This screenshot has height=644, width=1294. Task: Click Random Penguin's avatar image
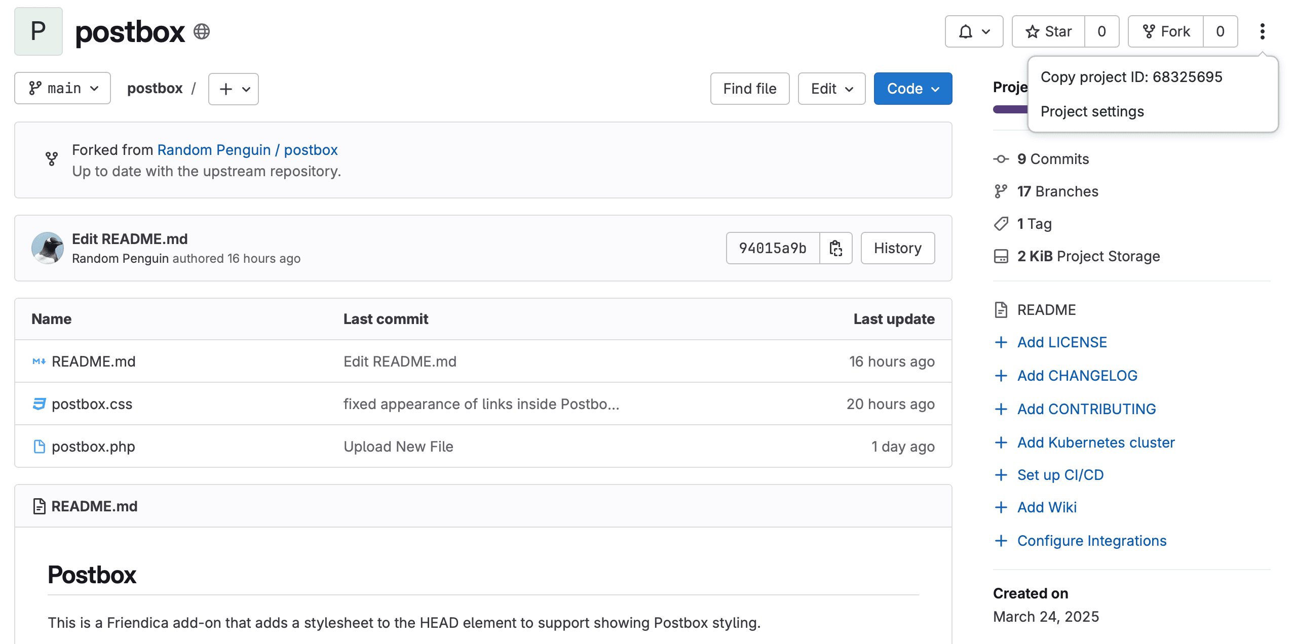pyautogui.click(x=48, y=248)
